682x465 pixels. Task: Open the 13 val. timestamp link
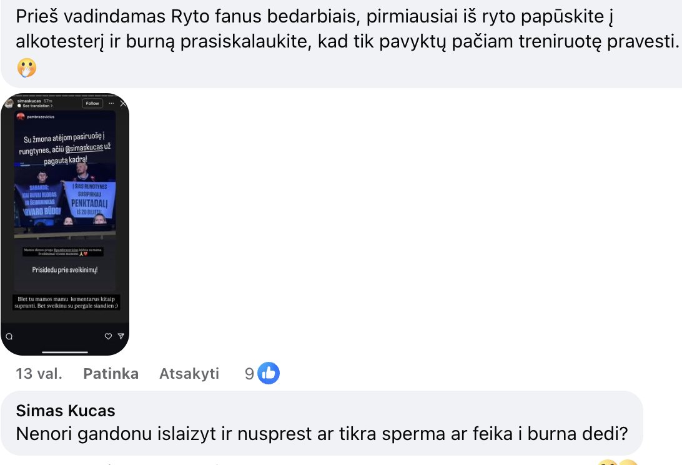tap(39, 374)
